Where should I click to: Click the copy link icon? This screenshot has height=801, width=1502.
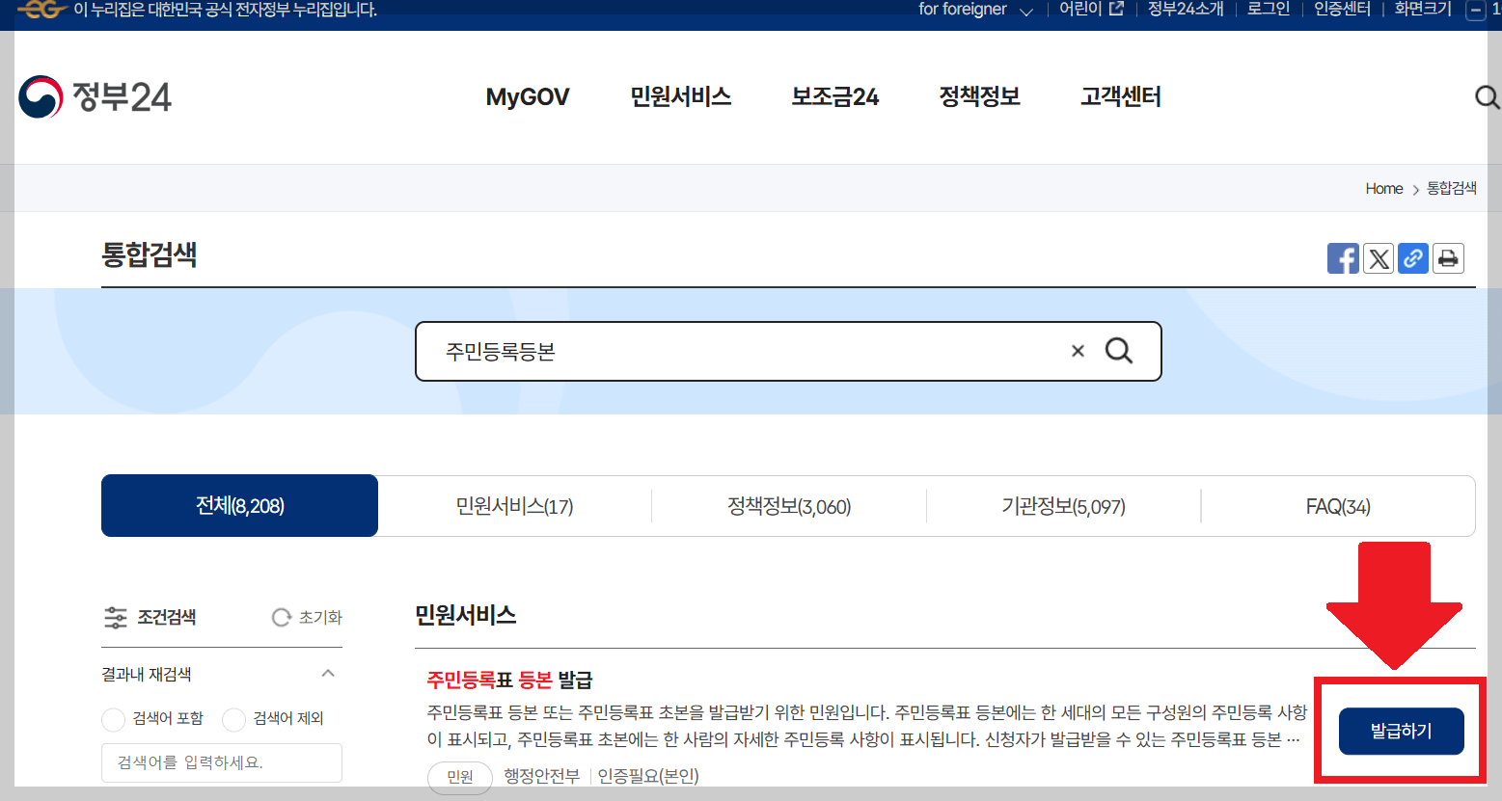[1412, 257]
